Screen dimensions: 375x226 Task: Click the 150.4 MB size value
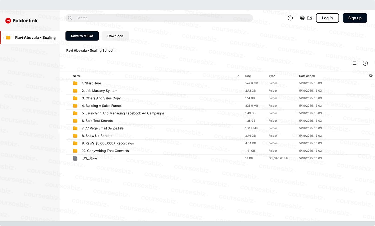point(251,128)
